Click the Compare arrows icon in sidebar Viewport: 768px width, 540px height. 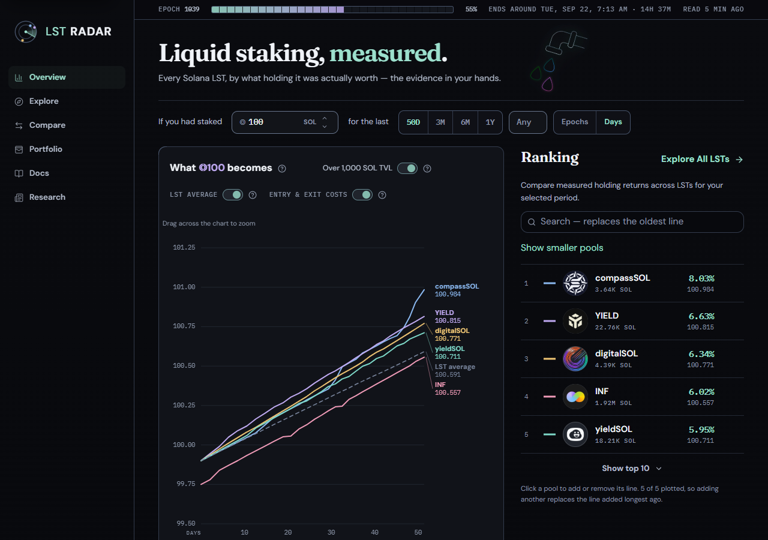[19, 125]
